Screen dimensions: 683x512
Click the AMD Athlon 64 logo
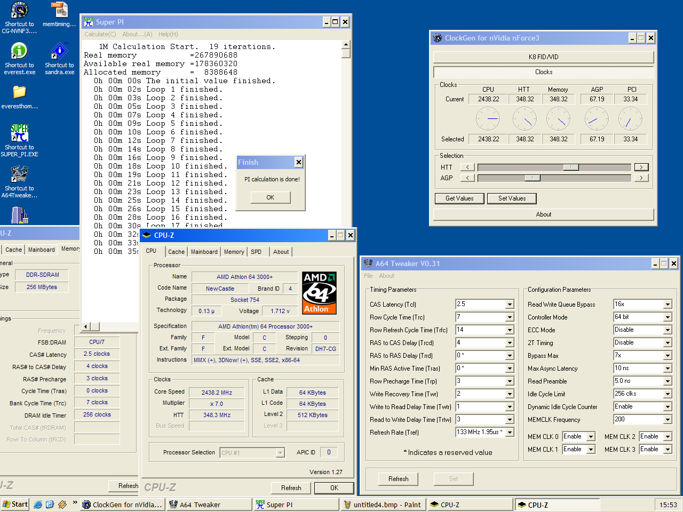click(x=319, y=293)
